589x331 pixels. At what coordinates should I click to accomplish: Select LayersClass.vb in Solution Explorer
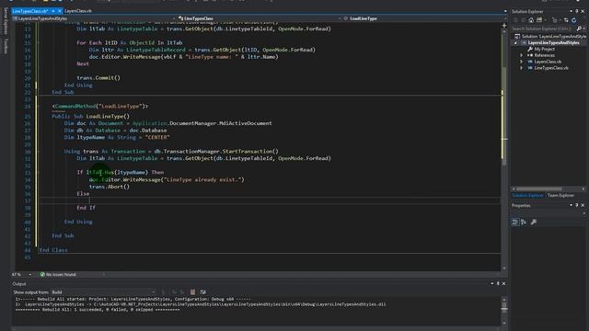tap(548, 62)
